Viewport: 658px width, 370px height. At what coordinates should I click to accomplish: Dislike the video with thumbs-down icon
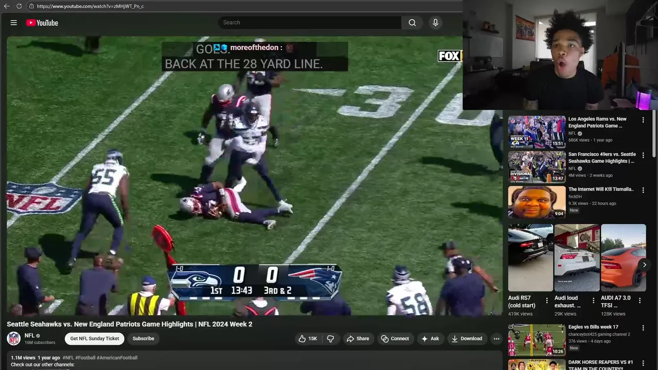[x=331, y=339]
